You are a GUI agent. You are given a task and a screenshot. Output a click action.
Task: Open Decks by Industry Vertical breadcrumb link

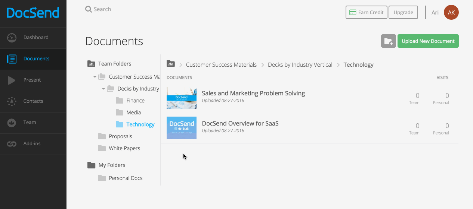300,65
